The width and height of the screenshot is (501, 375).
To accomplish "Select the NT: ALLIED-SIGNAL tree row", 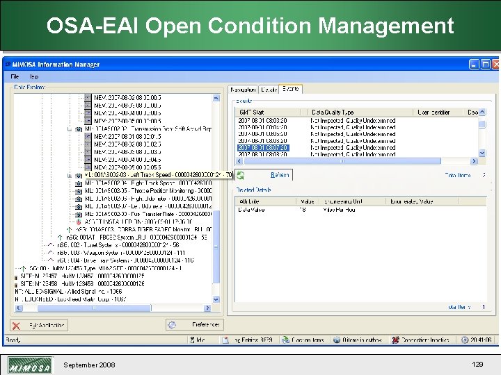I will point(68,292).
